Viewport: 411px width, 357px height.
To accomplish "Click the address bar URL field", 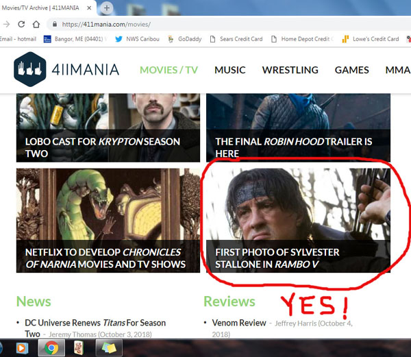I will tap(228, 25).
